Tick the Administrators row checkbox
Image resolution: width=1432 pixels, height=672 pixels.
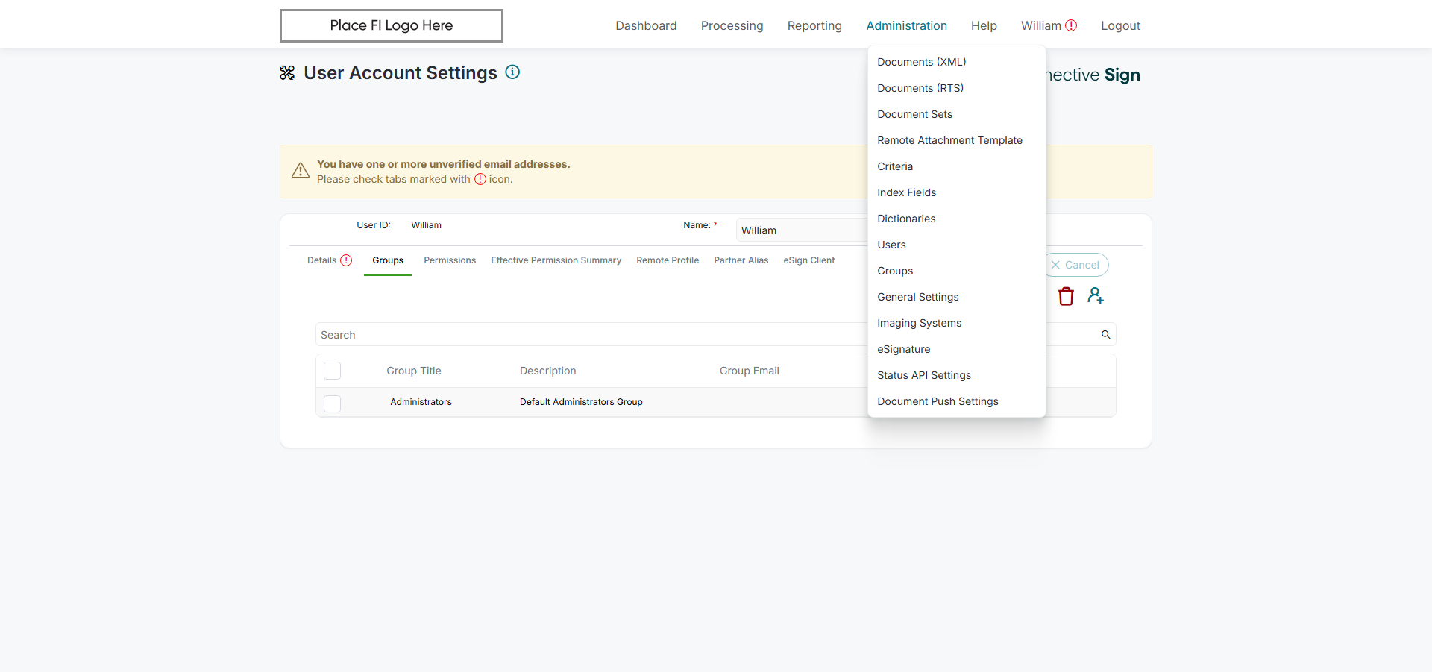click(x=333, y=403)
